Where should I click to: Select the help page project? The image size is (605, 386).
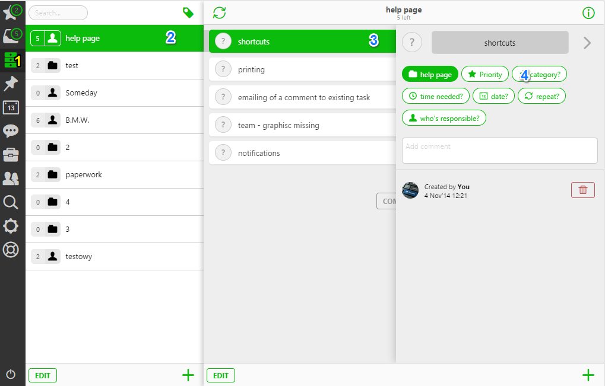115,38
